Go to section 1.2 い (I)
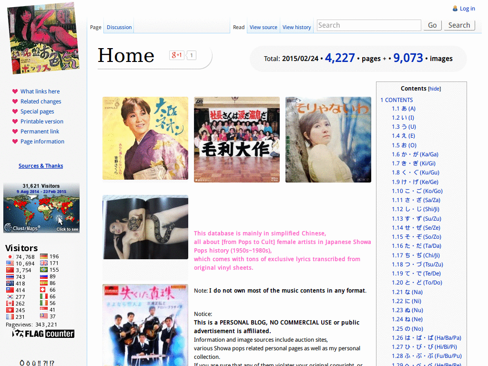The width and height of the screenshot is (488, 366). pos(403,118)
